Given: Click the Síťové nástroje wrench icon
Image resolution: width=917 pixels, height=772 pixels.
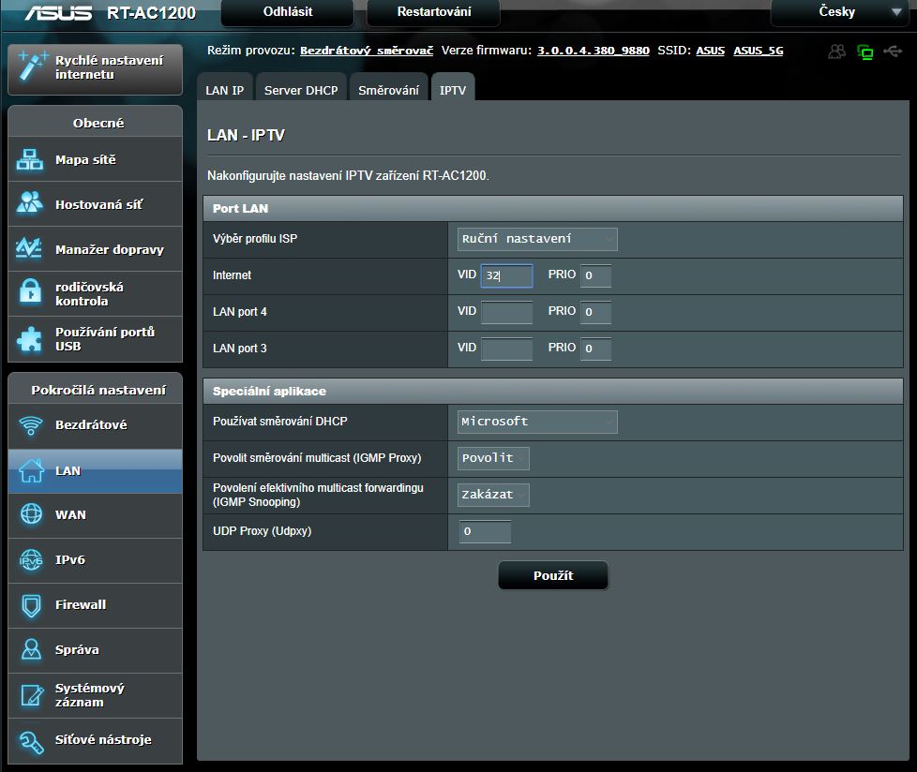Looking at the screenshot, I should click(31, 742).
